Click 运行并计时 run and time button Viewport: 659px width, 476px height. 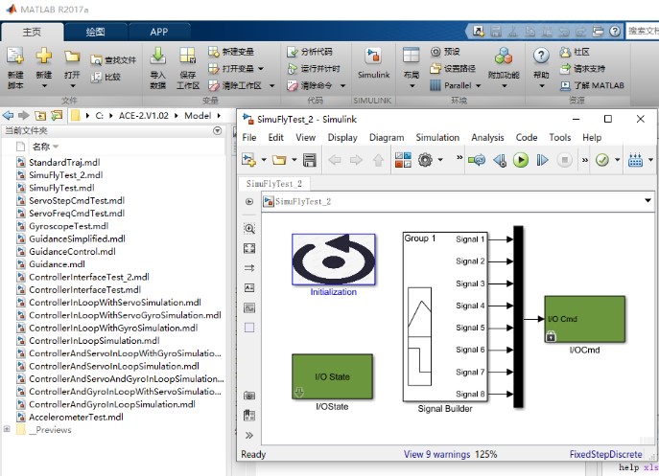314,68
